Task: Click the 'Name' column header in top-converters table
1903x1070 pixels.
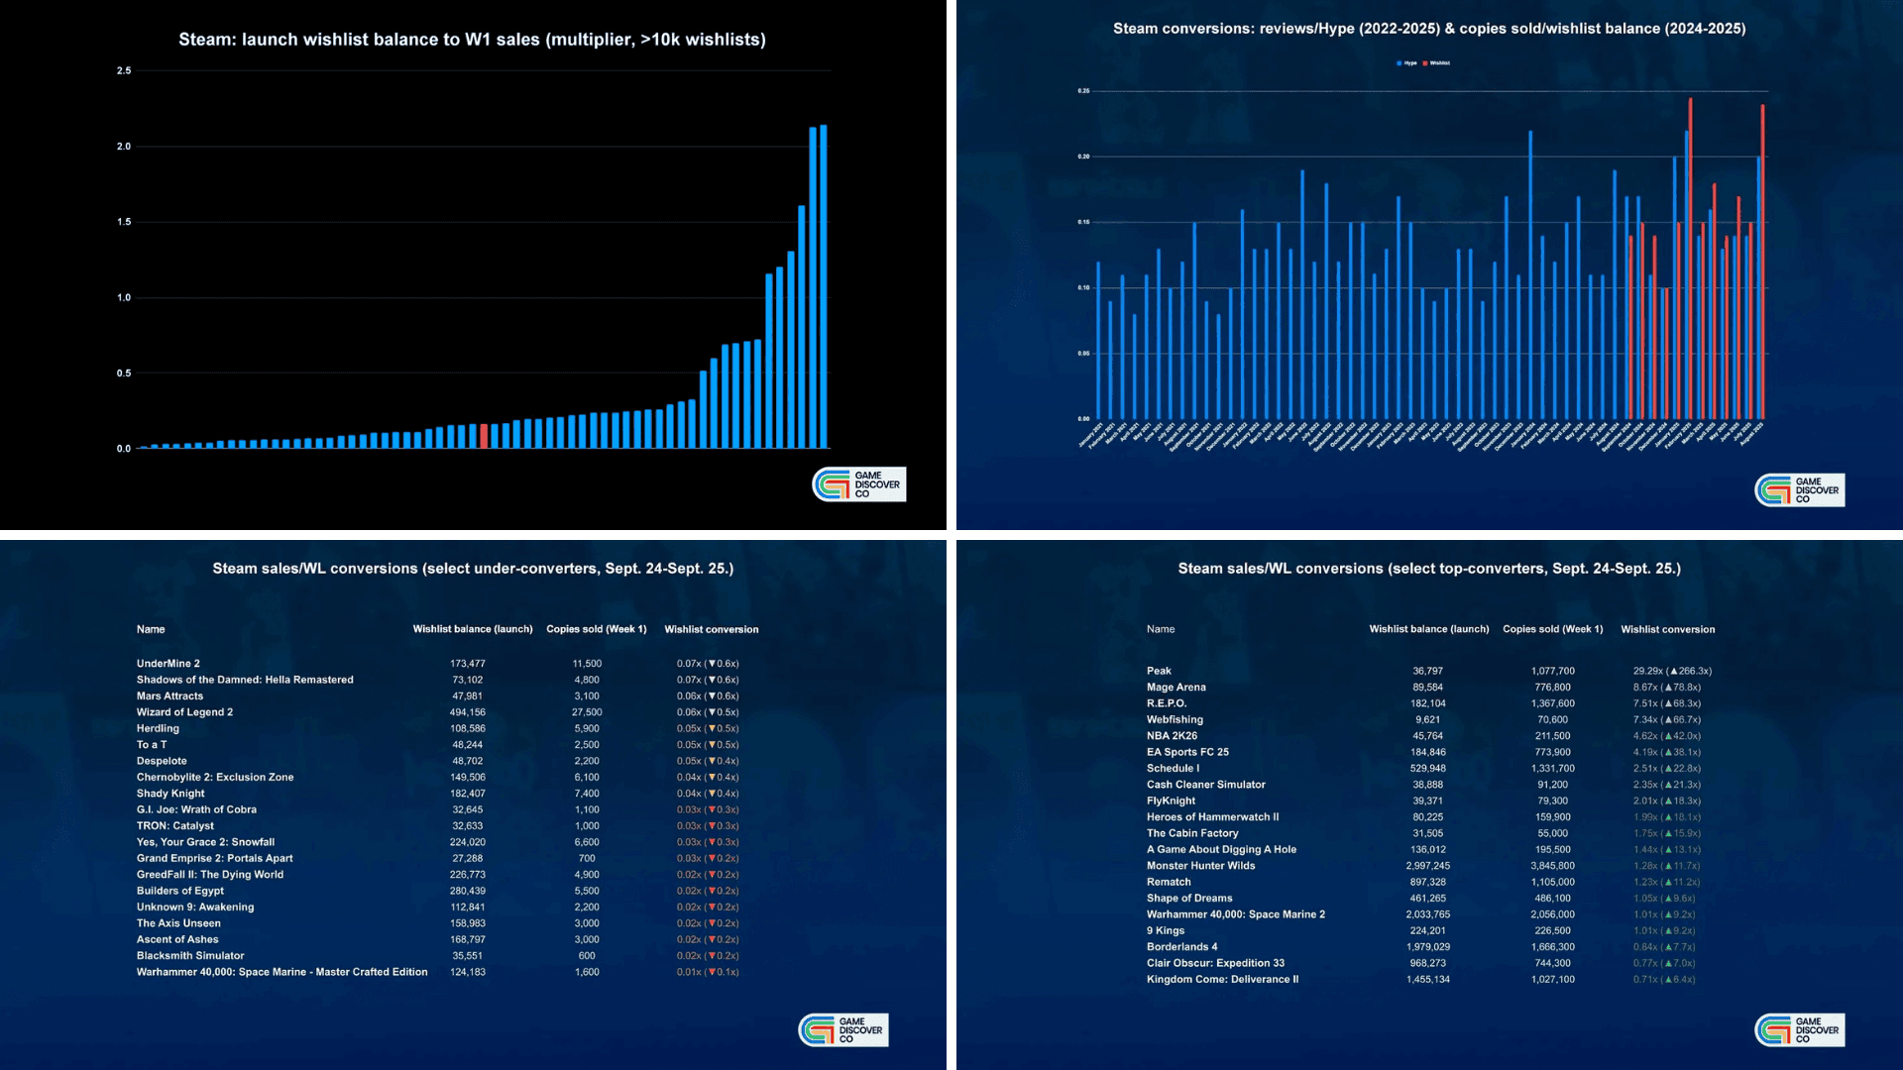Action: (x=1161, y=629)
